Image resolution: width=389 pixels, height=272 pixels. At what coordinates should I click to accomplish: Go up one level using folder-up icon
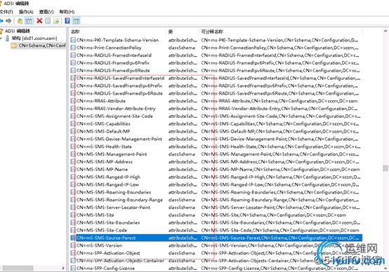[x=20, y=21]
